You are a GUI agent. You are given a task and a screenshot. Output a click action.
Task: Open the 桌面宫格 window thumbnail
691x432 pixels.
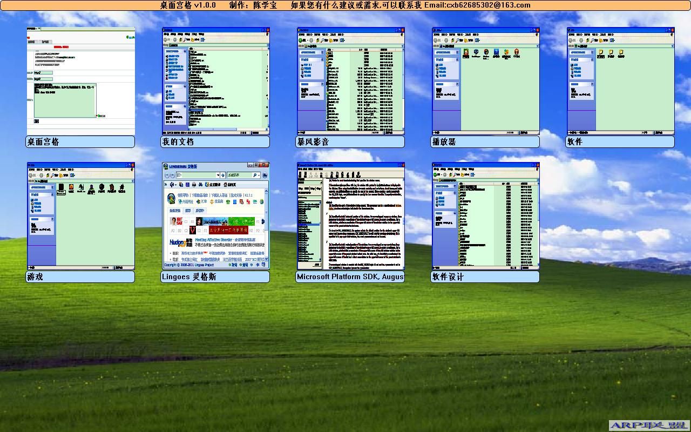click(81, 81)
